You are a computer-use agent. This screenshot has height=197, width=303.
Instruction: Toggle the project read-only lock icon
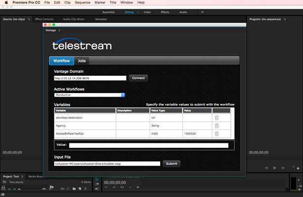pos(3,188)
